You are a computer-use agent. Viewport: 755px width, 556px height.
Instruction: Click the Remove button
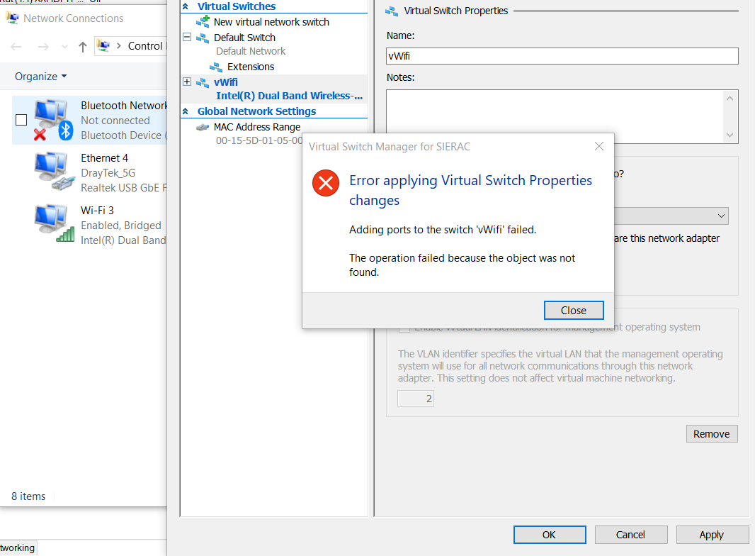coord(712,433)
